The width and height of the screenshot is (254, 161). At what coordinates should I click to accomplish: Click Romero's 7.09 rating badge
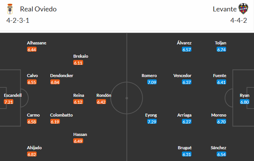pos(152,82)
